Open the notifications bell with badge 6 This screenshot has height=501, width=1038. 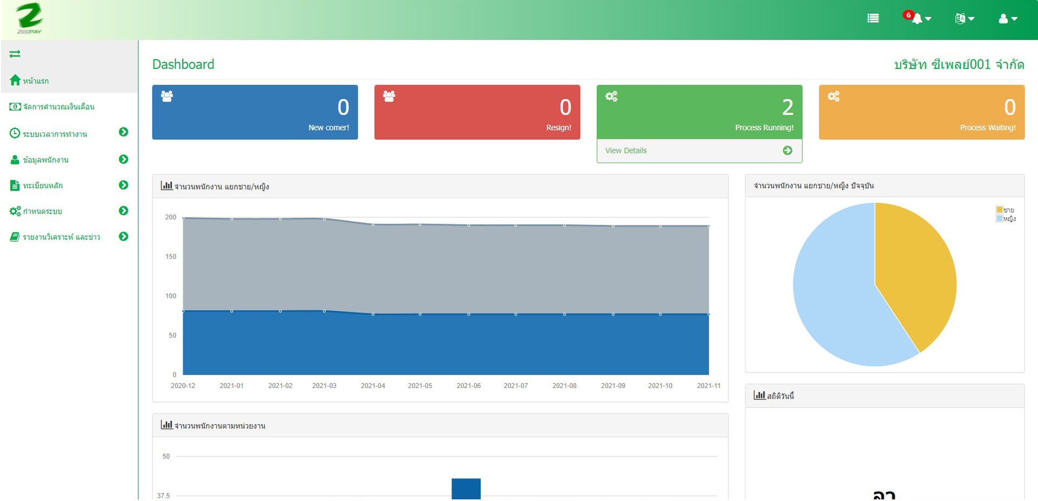coord(917,18)
